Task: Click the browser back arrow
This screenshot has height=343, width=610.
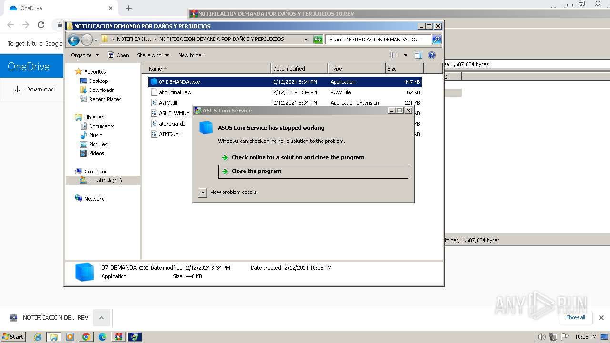Action: 10,25
